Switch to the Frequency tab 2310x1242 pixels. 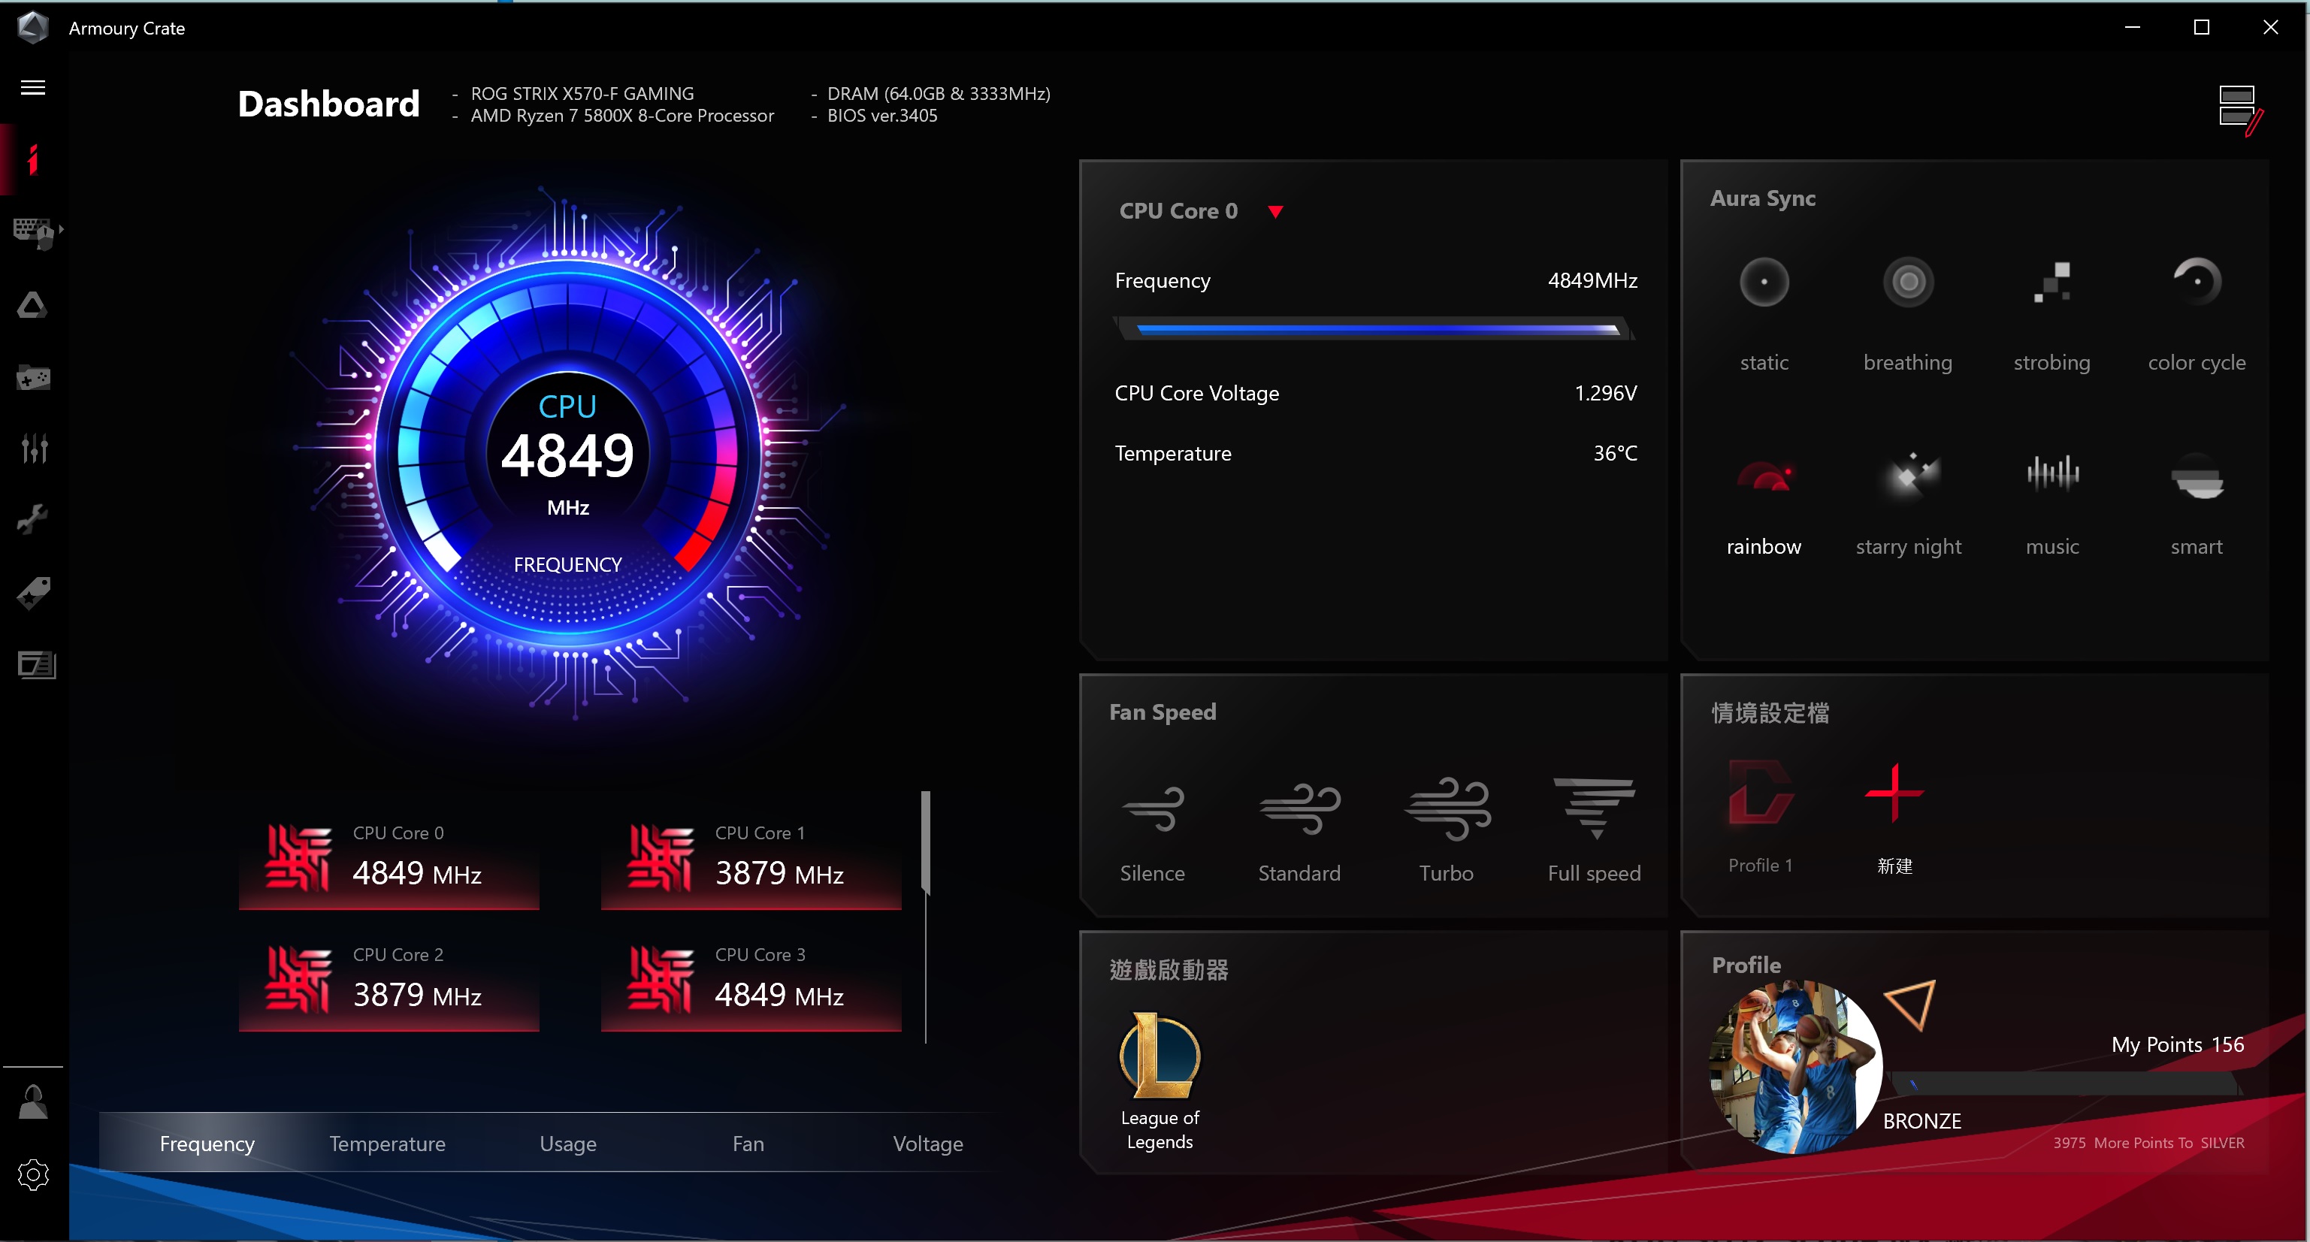[207, 1143]
